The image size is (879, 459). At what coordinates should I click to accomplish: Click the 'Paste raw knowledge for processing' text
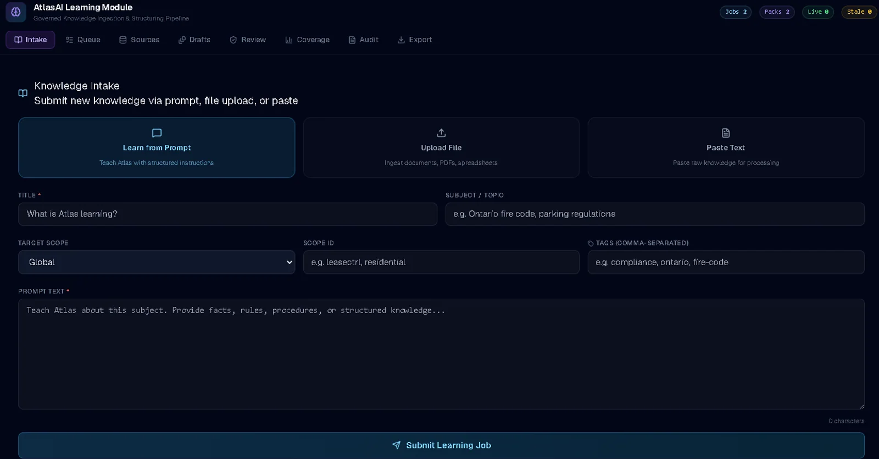[726, 163]
